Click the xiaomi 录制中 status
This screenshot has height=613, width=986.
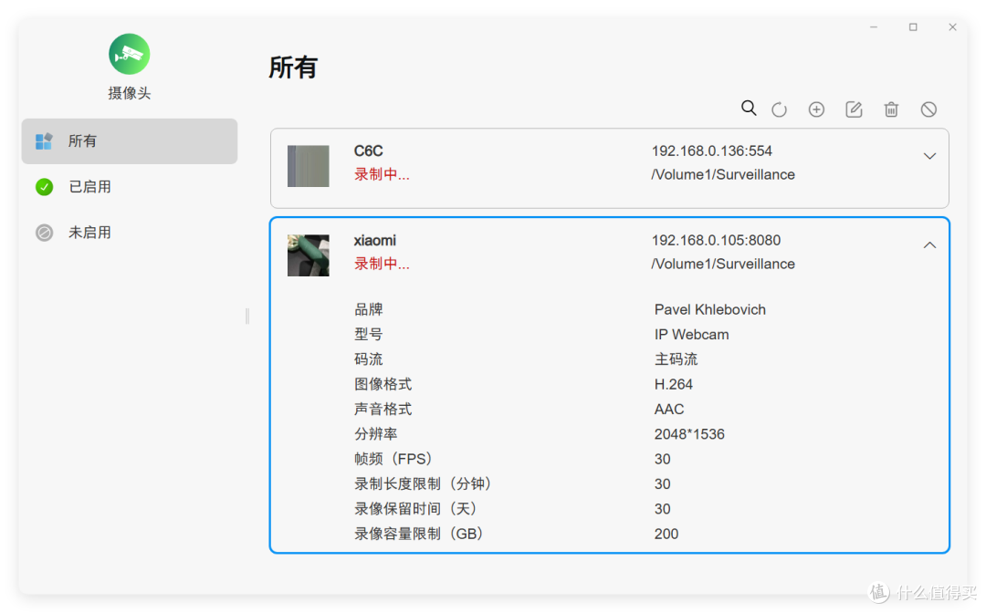(x=382, y=264)
